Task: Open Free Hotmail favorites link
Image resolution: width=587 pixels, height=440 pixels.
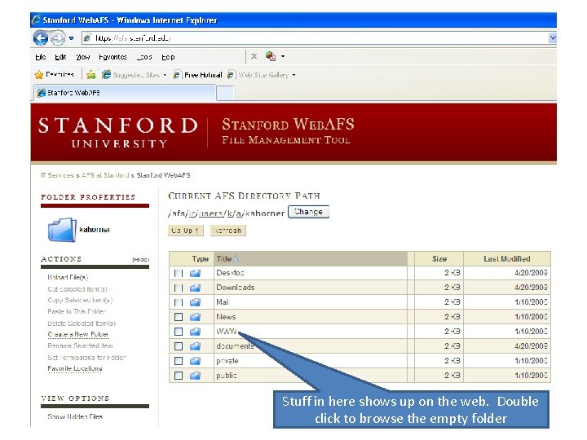Action: click(x=197, y=75)
